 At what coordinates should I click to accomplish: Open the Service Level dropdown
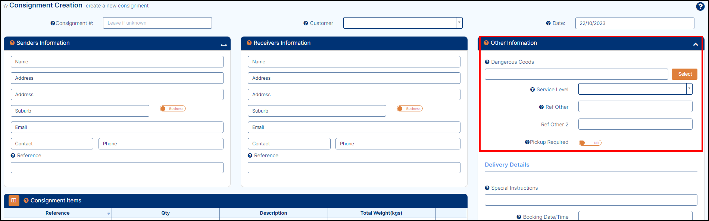tap(689, 89)
